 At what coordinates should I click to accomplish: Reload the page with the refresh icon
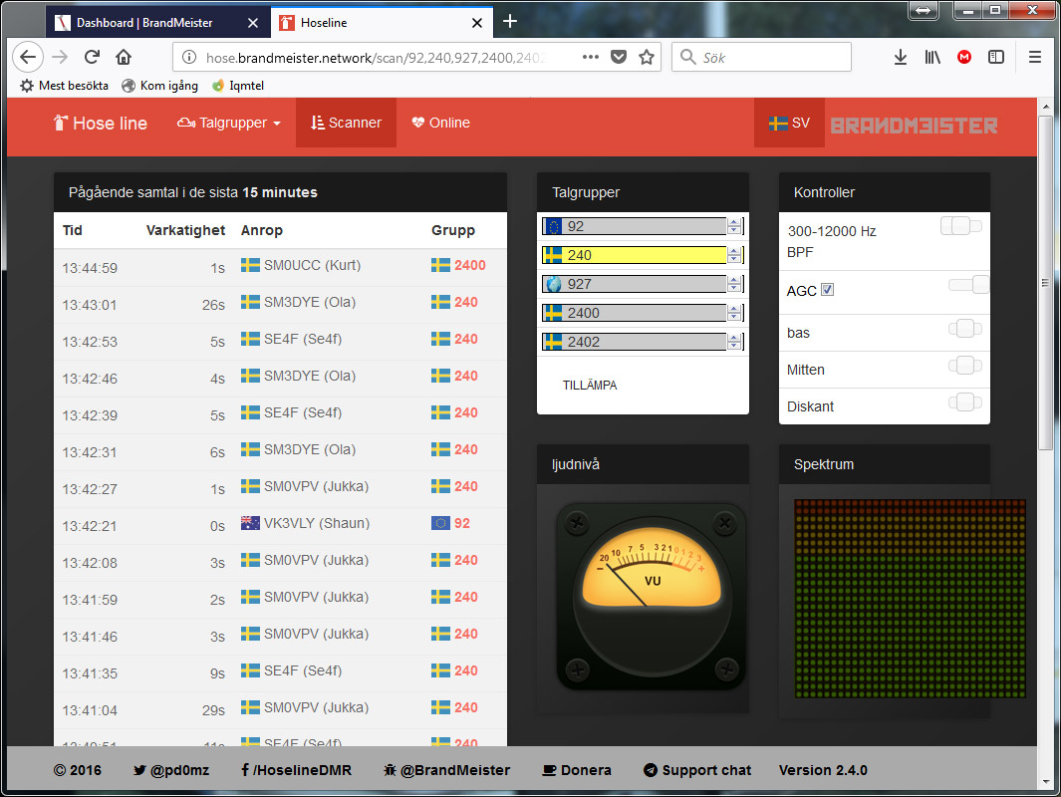pyautogui.click(x=92, y=57)
